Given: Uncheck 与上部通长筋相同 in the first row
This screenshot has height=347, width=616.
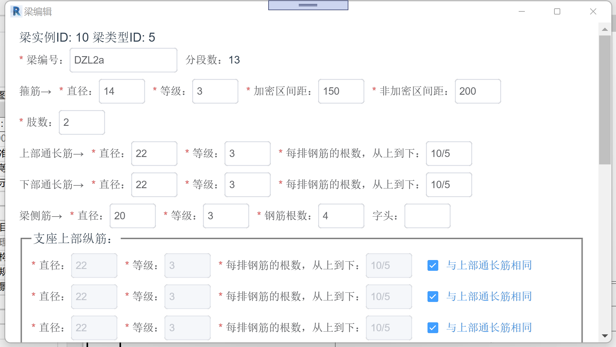Looking at the screenshot, I should [433, 266].
